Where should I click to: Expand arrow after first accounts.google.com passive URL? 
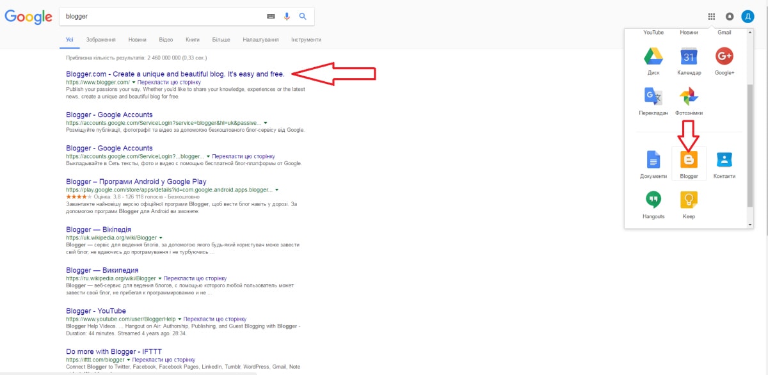tap(265, 123)
